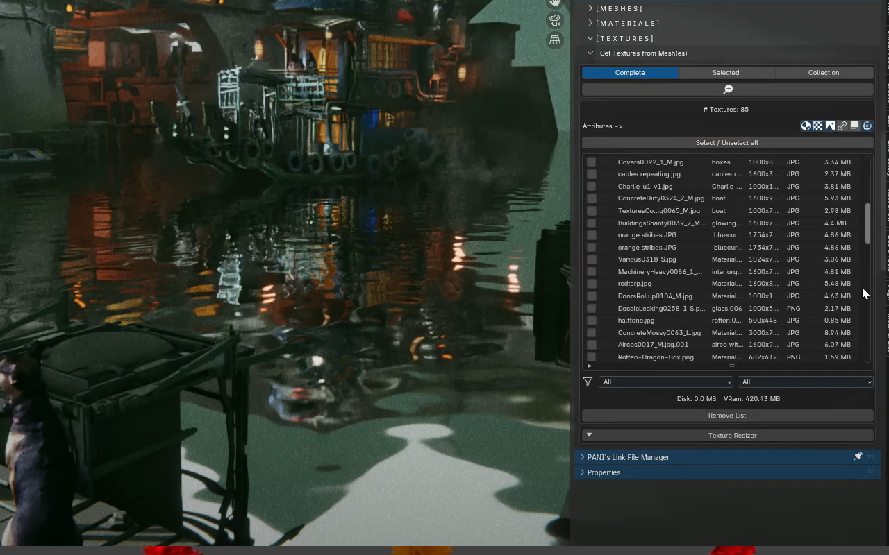Toggle the chain link attribute icon
The height and width of the screenshot is (555, 889).
coord(842,126)
